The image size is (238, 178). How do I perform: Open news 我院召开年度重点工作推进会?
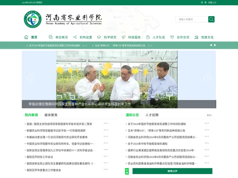pos(44,170)
